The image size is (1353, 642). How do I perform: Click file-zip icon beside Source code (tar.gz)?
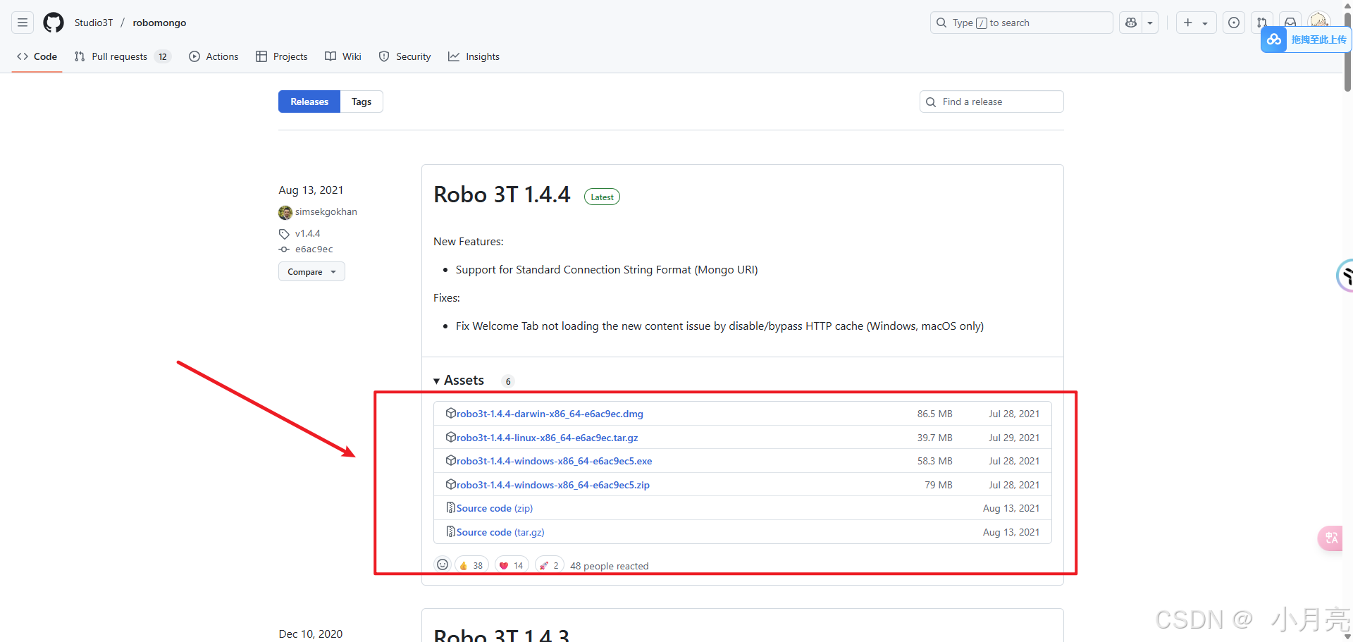[x=451, y=531]
